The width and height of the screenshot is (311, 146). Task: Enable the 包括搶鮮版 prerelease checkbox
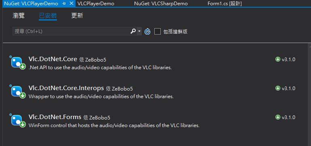[158, 31]
